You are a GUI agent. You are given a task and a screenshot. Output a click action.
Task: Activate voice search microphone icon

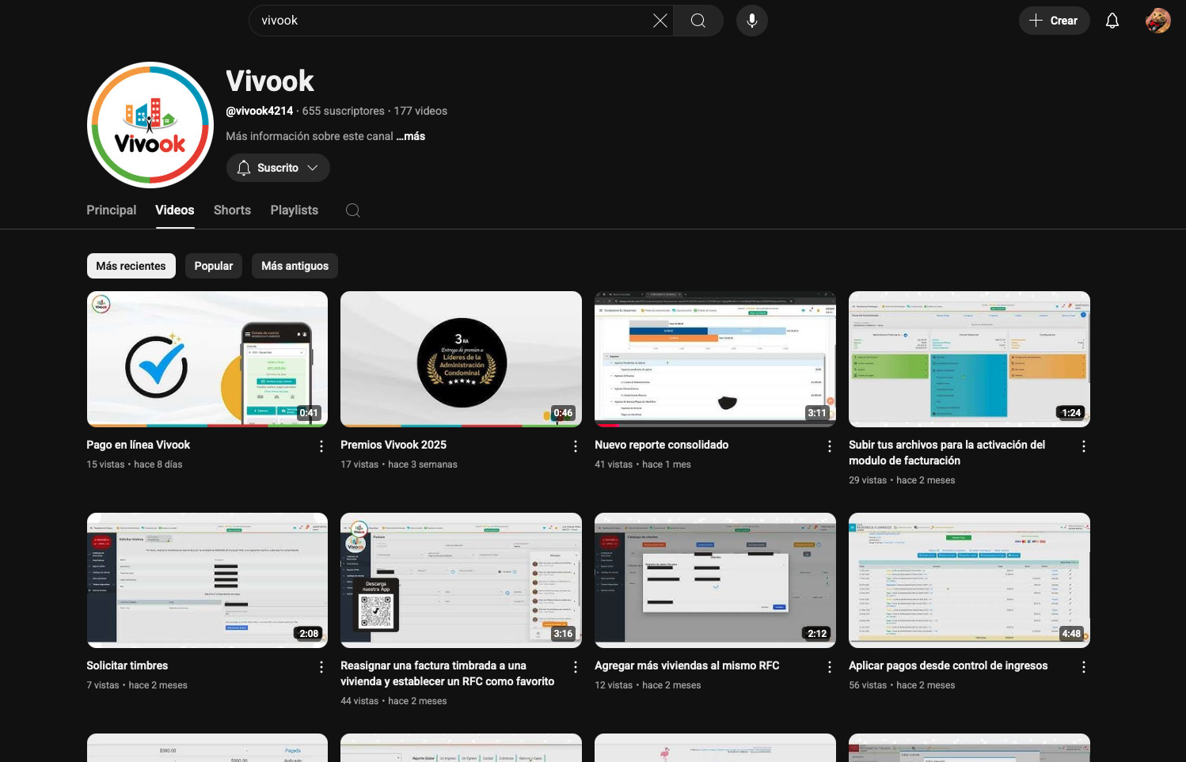tap(751, 21)
